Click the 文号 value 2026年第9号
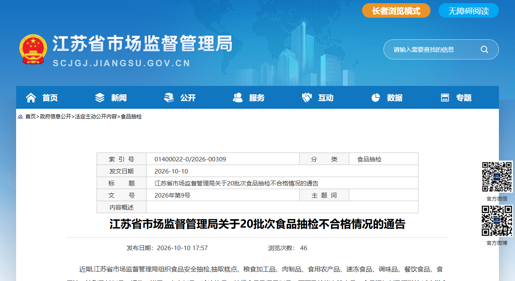 pos(173,195)
